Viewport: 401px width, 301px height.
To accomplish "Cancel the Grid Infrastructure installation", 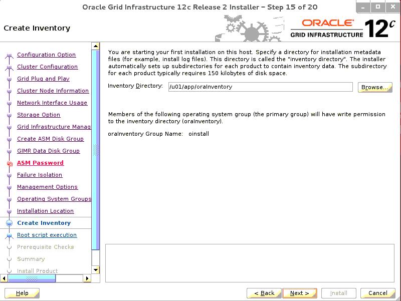I will [x=378, y=293].
